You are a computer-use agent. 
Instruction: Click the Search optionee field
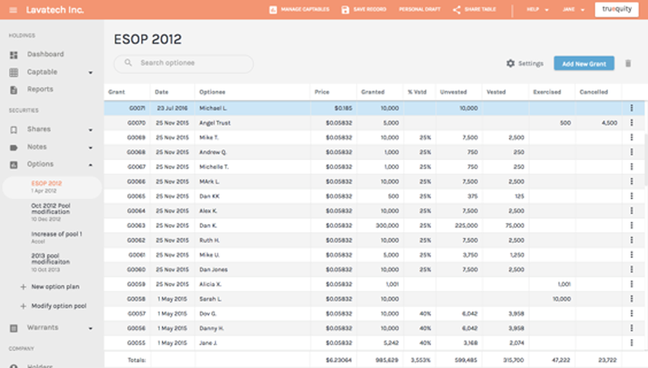click(x=183, y=64)
